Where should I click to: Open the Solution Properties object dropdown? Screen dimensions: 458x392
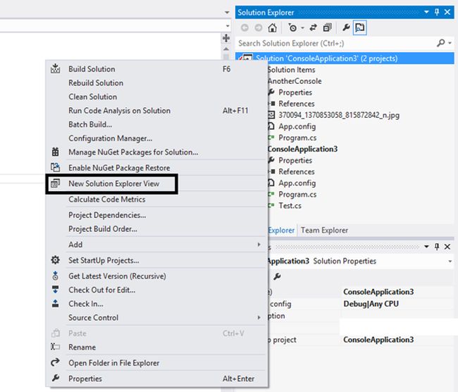click(x=450, y=262)
